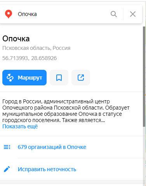Expand description via Показать ещё
The width and height of the screenshot is (146, 186).
click(20, 126)
